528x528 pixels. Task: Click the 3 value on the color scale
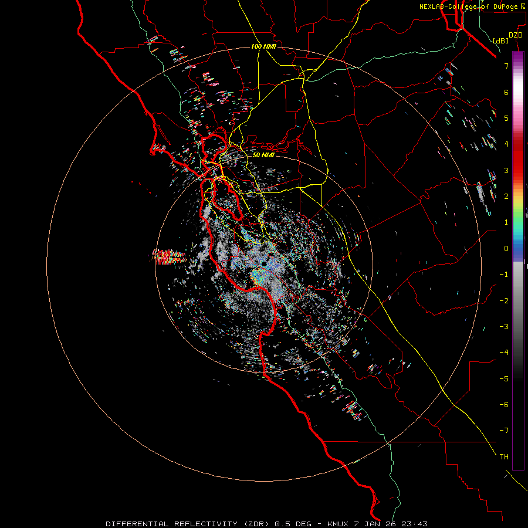pyautogui.click(x=506, y=170)
